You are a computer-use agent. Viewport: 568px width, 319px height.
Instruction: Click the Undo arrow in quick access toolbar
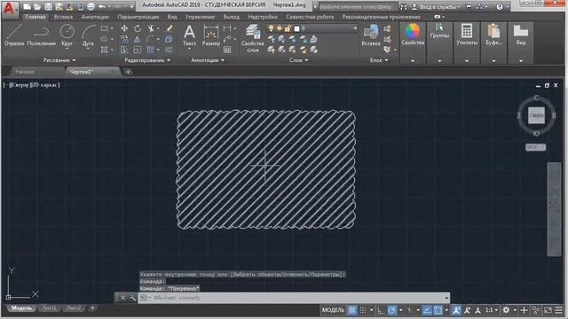102,6
